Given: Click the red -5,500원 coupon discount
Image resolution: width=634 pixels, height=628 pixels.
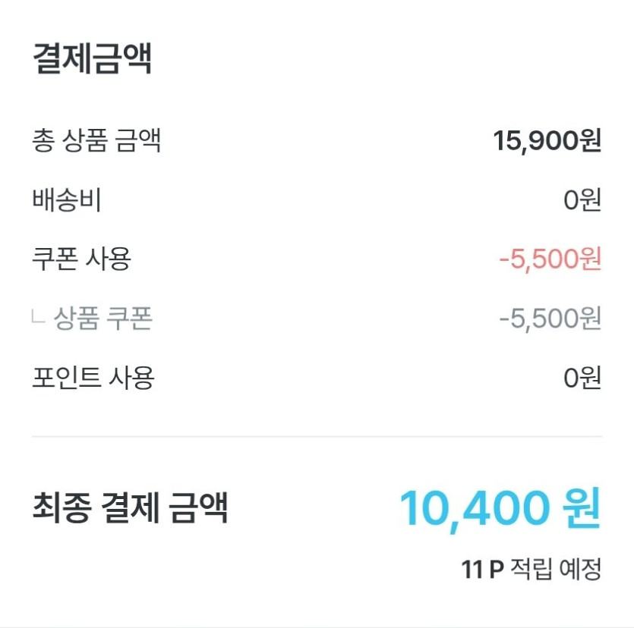Looking at the screenshot, I should 550,259.
